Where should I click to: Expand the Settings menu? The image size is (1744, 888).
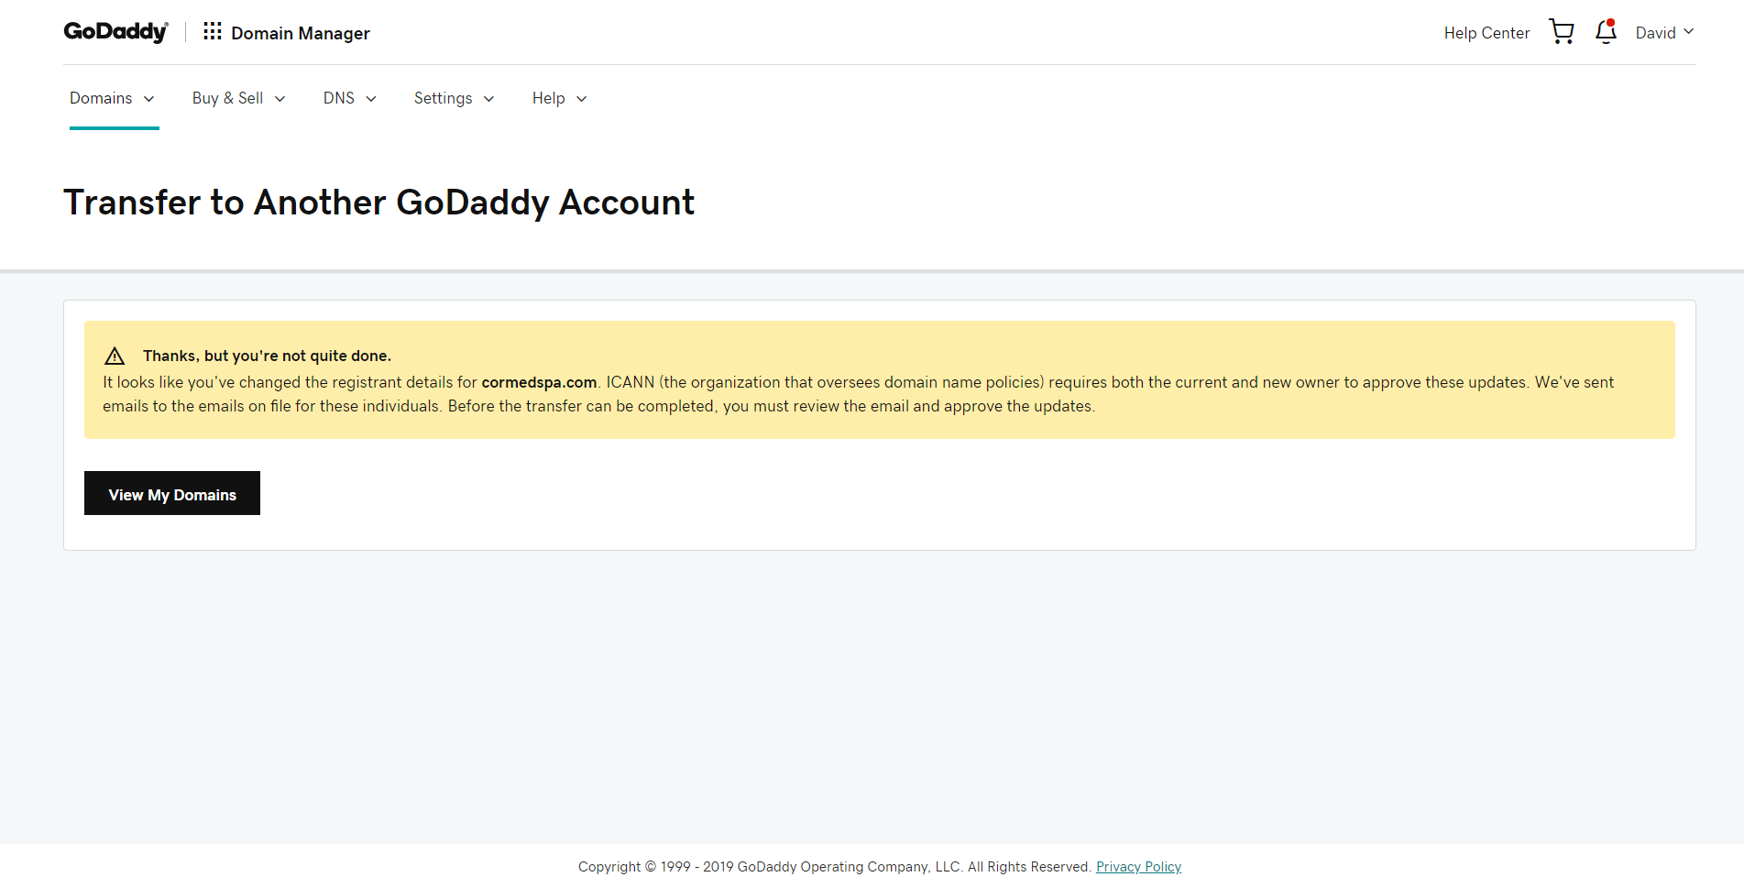pyautogui.click(x=455, y=98)
